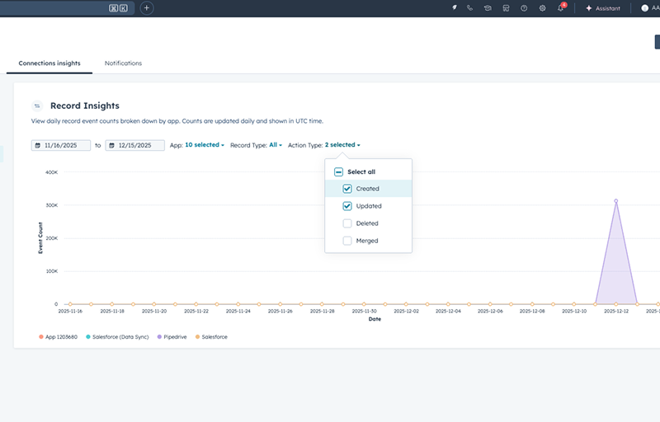This screenshot has height=422, width=660.
Task: Open the App 10 selected dropdown
Action: click(x=205, y=145)
